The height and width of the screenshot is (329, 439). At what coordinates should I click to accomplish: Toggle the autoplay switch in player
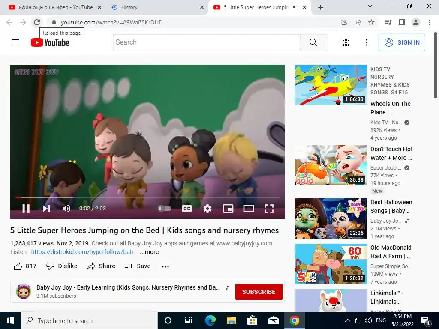[x=164, y=209]
